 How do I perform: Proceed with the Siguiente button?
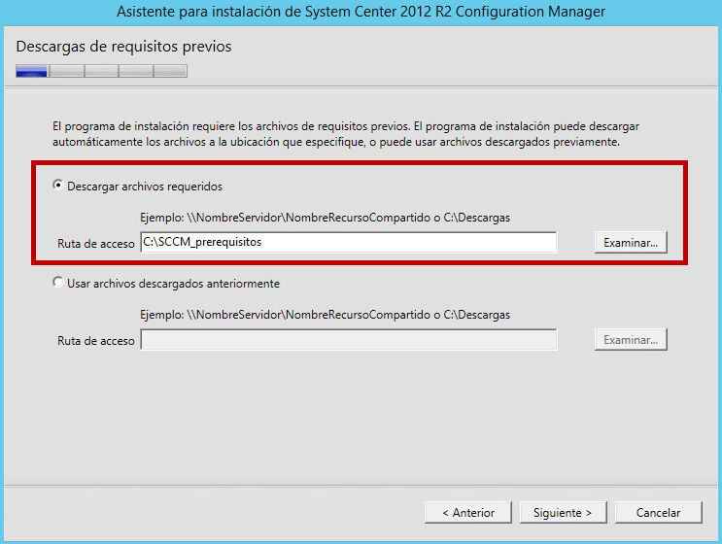[x=563, y=512]
